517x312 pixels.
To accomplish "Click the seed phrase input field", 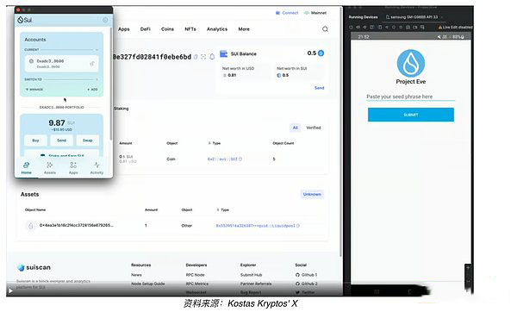I will (x=410, y=97).
